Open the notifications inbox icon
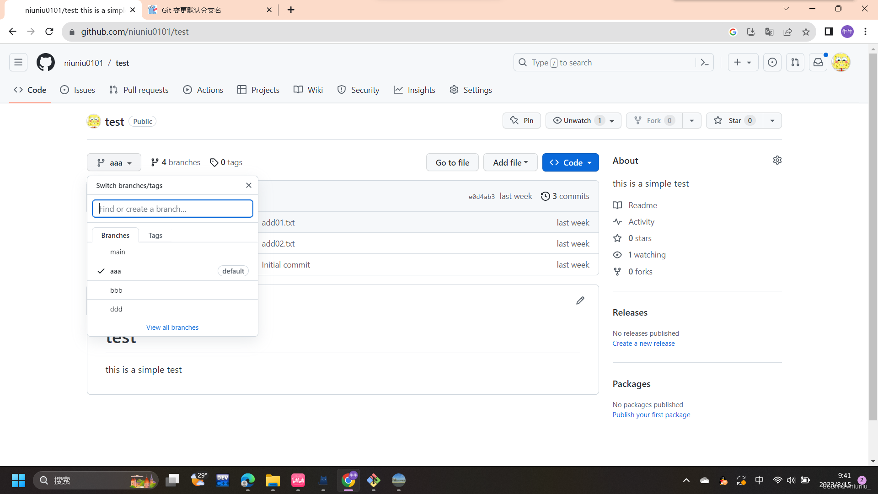Viewport: 878px width, 494px height. (x=818, y=62)
